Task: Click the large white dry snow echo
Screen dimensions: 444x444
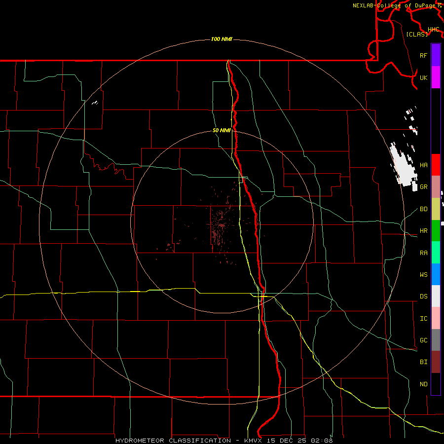Action: (x=405, y=167)
